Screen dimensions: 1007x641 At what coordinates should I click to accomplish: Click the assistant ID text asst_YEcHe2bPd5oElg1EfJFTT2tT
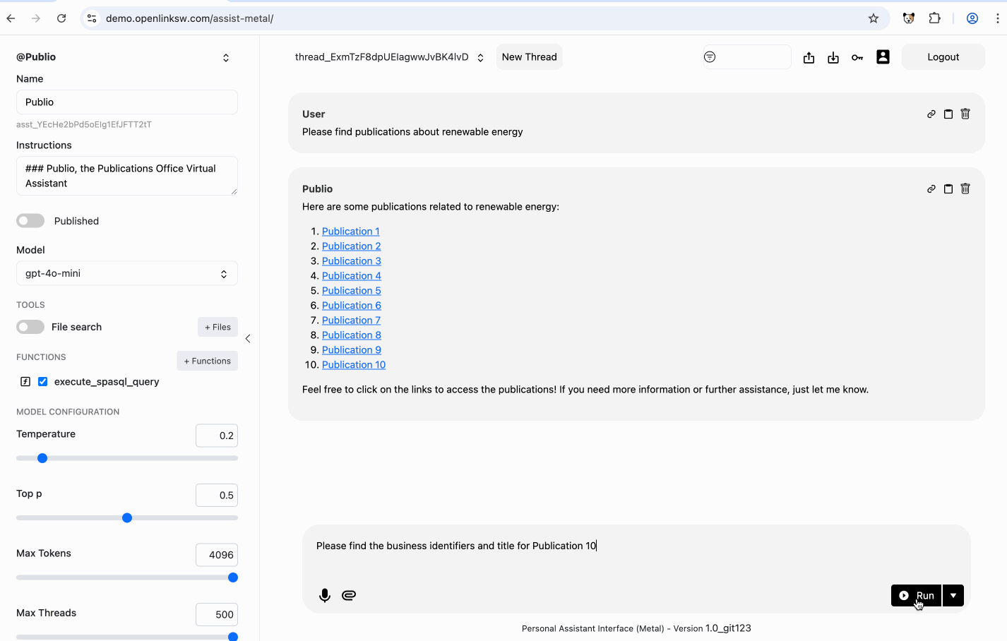[84, 124]
